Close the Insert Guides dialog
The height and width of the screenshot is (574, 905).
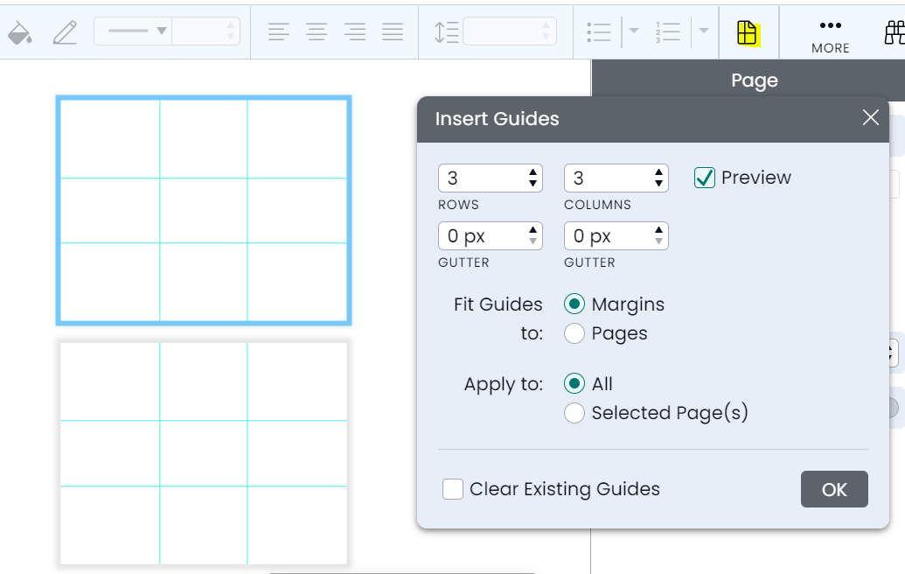pos(870,118)
